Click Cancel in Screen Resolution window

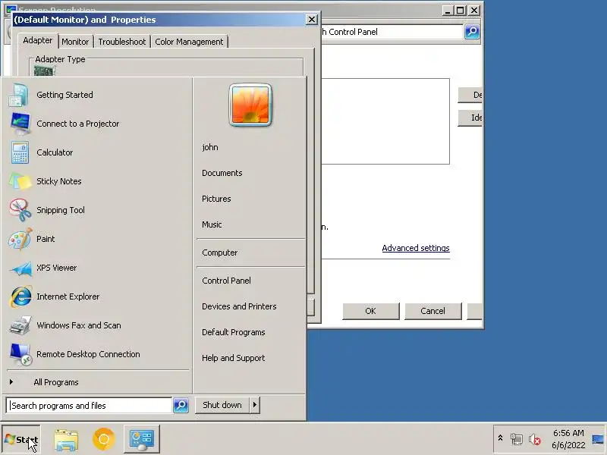pos(432,311)
